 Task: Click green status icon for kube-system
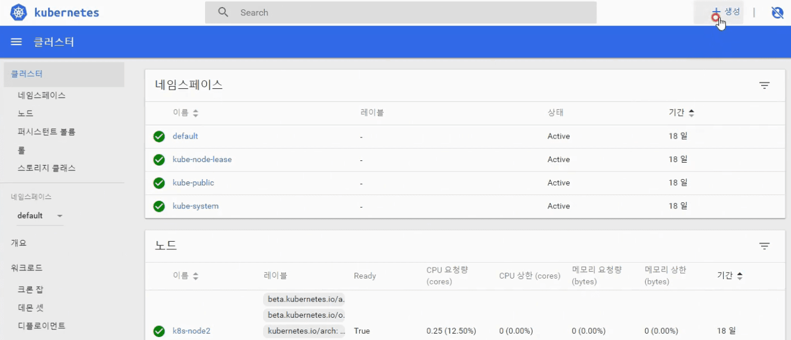[159, 207]
